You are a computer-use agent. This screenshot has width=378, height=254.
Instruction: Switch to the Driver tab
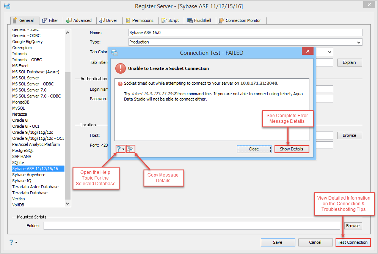click(x=108, y=20)
